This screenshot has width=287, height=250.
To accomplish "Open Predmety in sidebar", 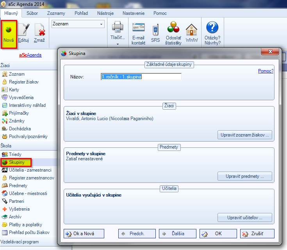I will pyautogui.click(x=14, y=186).
